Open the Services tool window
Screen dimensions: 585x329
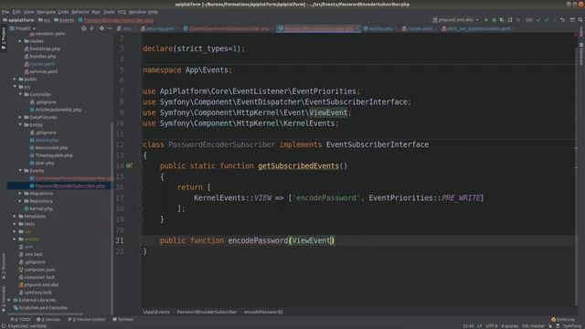48,319
